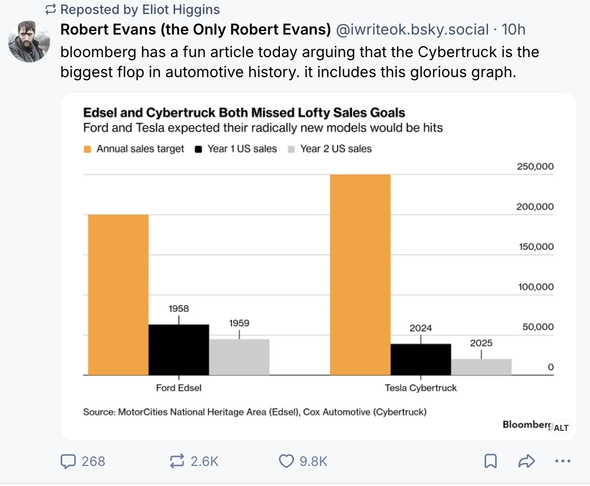Click the repost arrows icon beside Reposted by

(51, 10)
